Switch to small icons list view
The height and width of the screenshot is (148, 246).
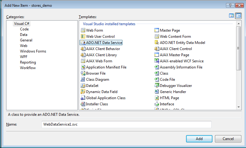point(238,16)
